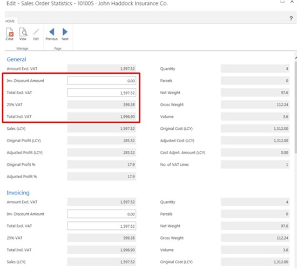Click Invoicing Total Excl. VAT field
297x273 pixels.
coord(102,226)
